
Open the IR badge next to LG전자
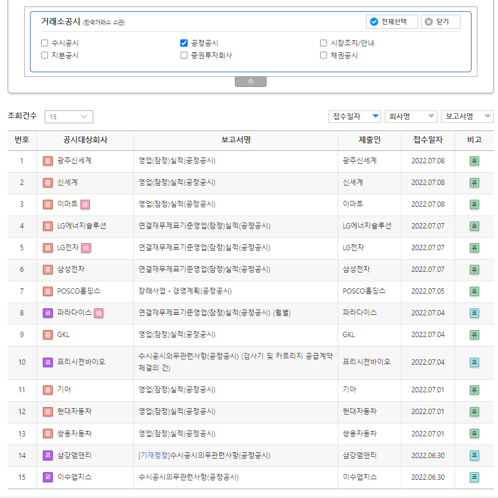tap(86, 248)
